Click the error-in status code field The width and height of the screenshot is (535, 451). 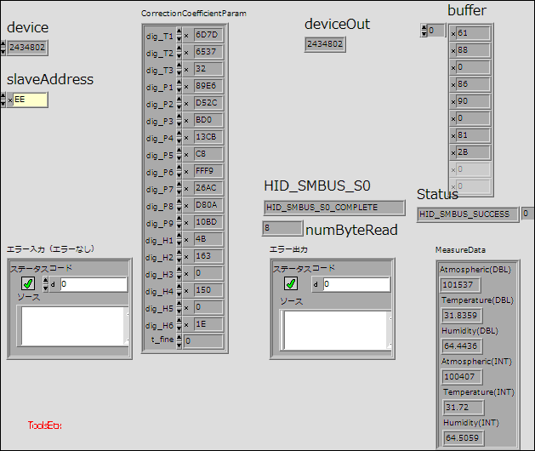click(94, 284)
